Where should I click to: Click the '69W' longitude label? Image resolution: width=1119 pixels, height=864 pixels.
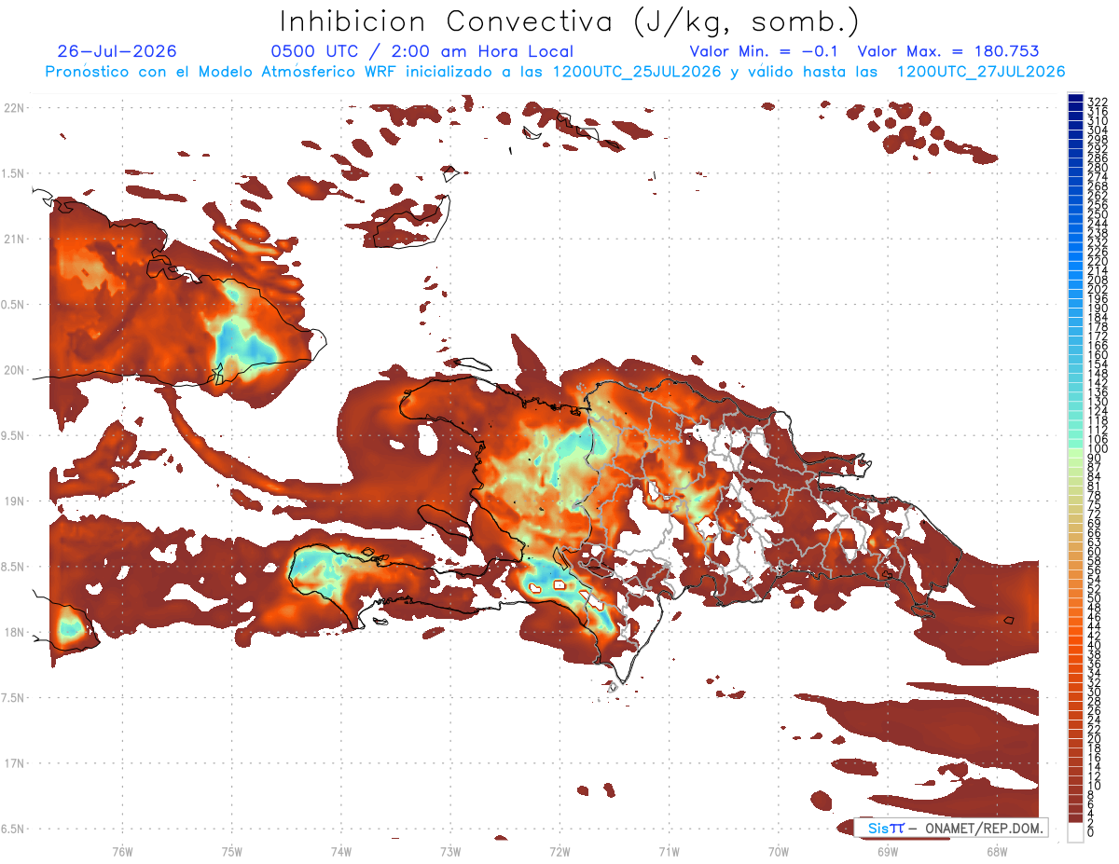pyautogui.click(x=888, y=851)
